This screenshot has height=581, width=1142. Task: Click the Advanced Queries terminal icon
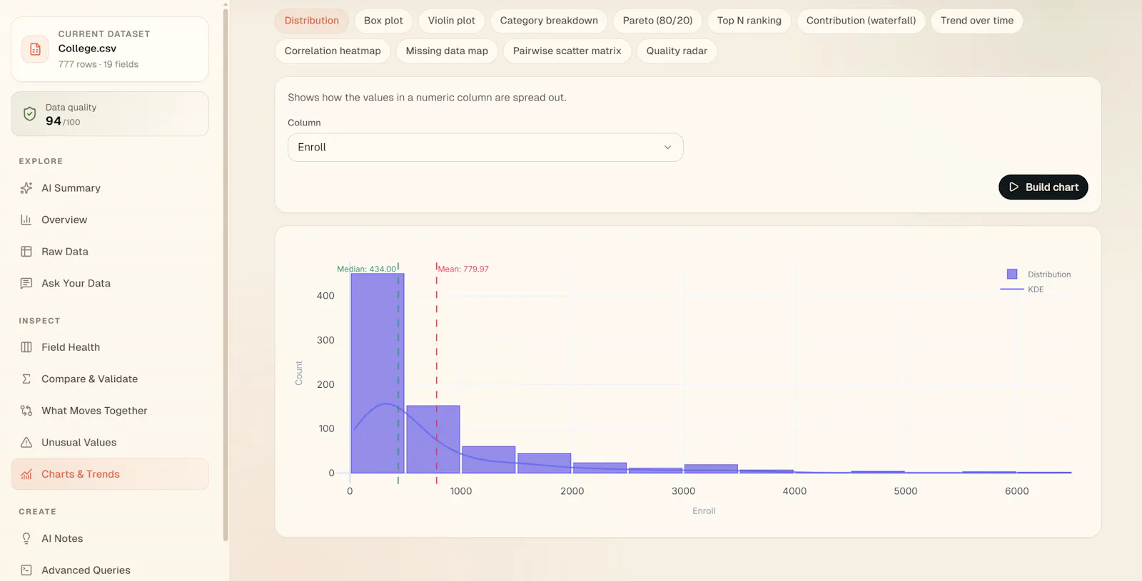pos(26,570)
